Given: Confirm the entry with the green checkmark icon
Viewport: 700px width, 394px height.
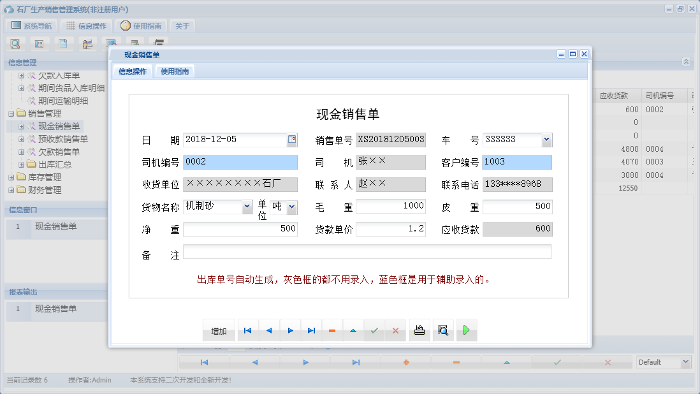Looking at the screenshot, I should coord(374,330).
